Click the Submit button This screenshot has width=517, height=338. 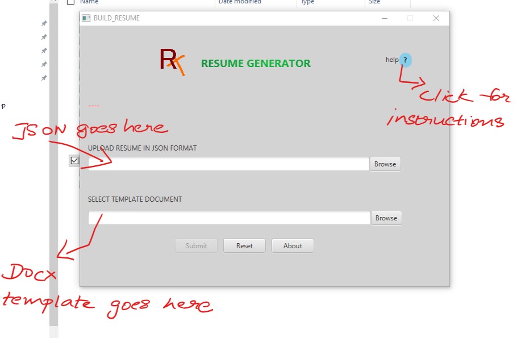click(x=196, y=245)
